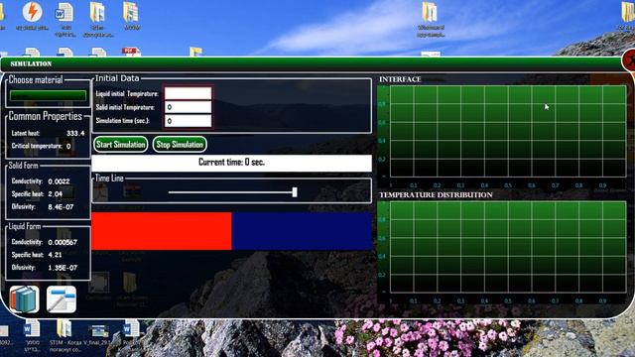Select solid Conductivity value 0.0022
The height and width of the screenshot is (357, 635).
pos(59,181)
